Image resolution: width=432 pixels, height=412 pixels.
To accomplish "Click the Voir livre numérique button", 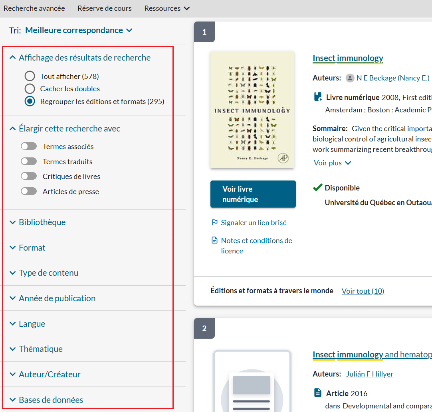I will point(253,194).
